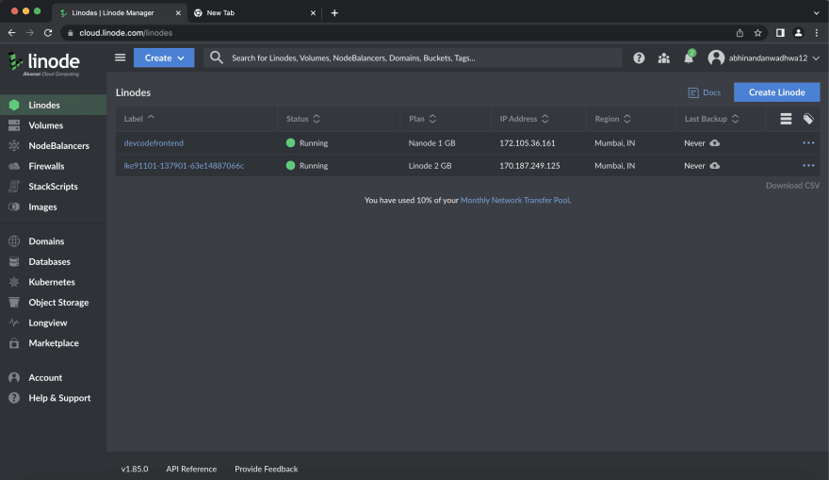Select StackScripts in the sidebar
This screenshot has height=480, width=829.
point(53,187)
